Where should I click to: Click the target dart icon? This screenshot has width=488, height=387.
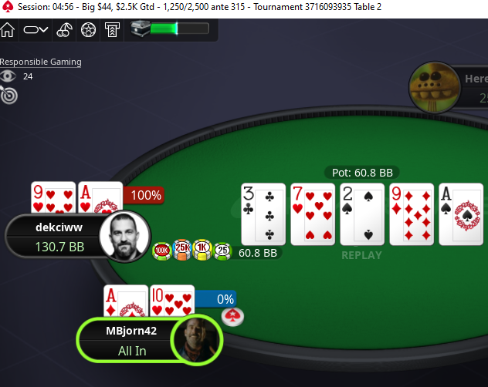pos(8,95)
